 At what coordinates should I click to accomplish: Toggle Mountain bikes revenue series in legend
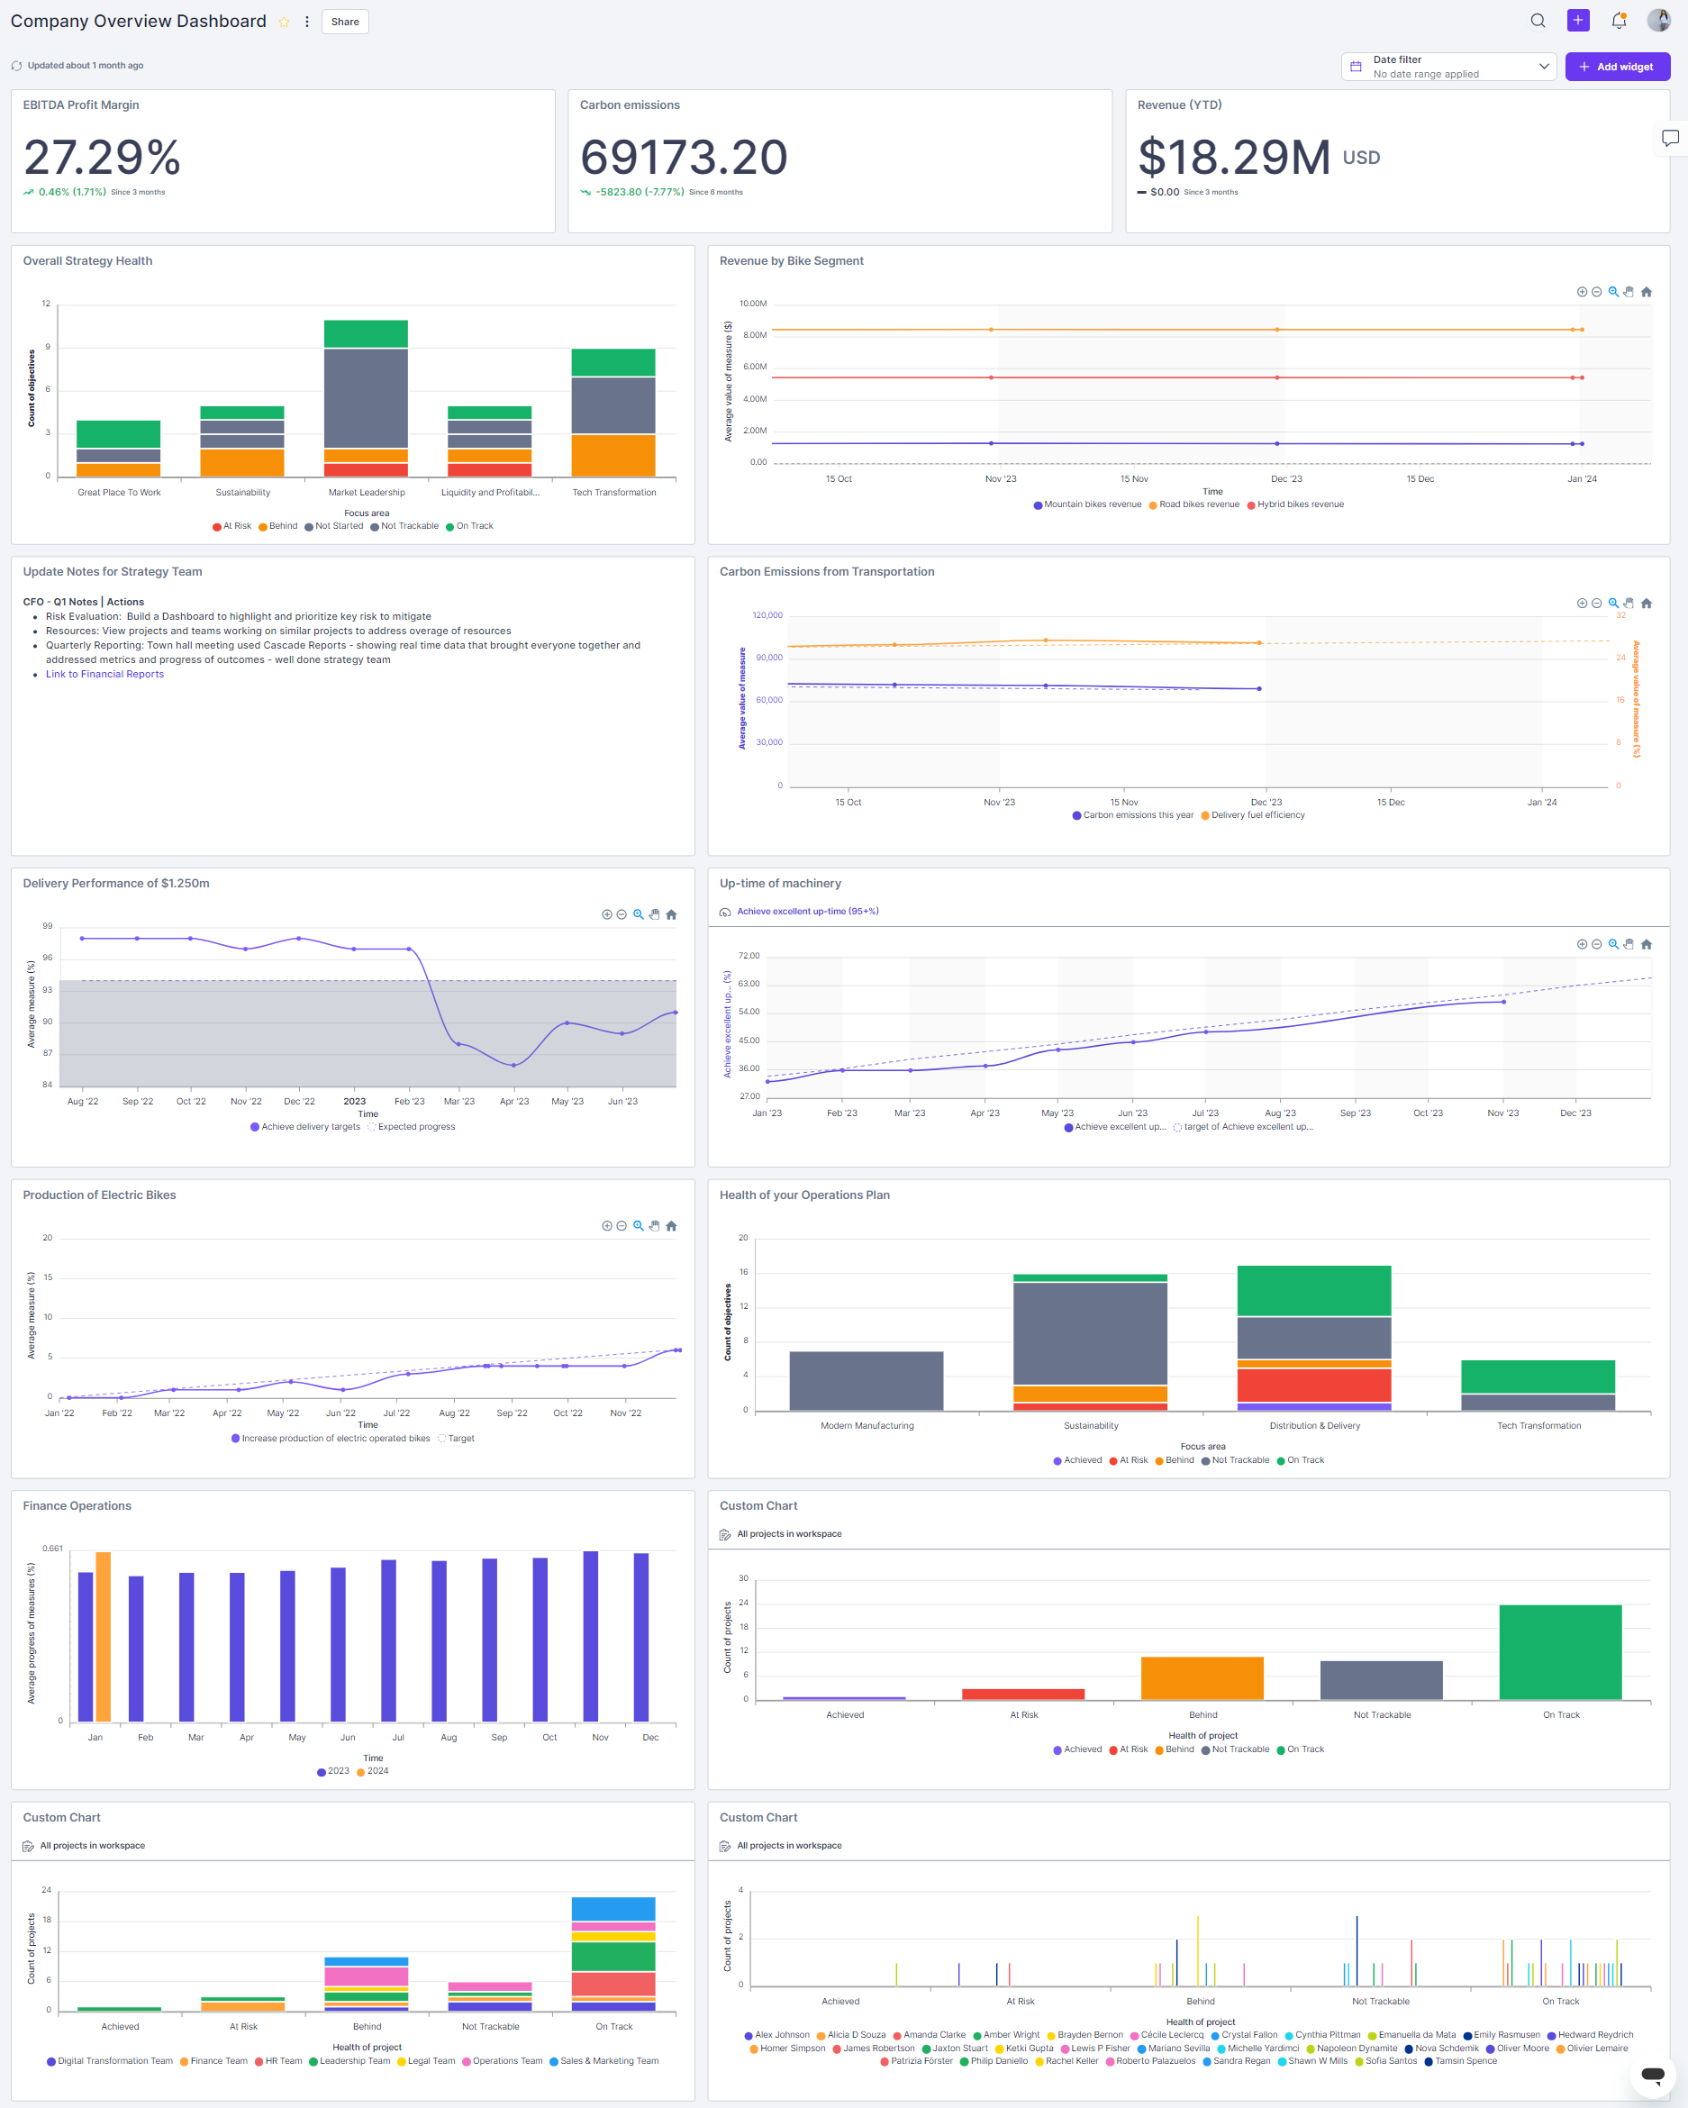point(1087,504)
